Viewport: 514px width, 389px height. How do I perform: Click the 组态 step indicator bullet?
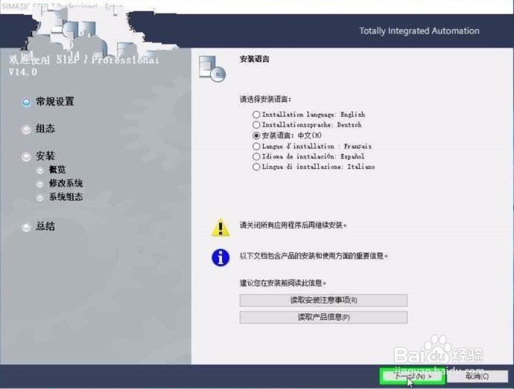(26, 129)
